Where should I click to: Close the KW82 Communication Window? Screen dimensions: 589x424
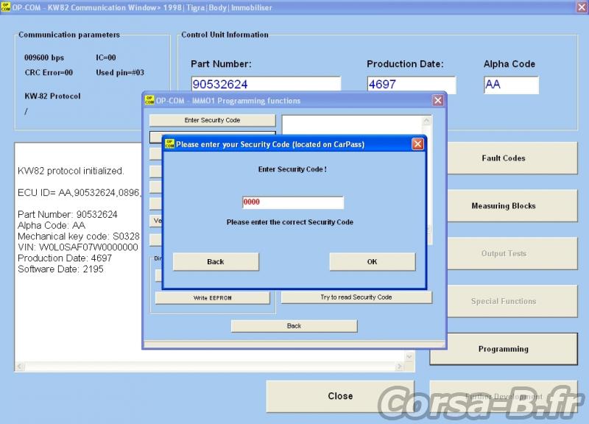tap(582, 7)
